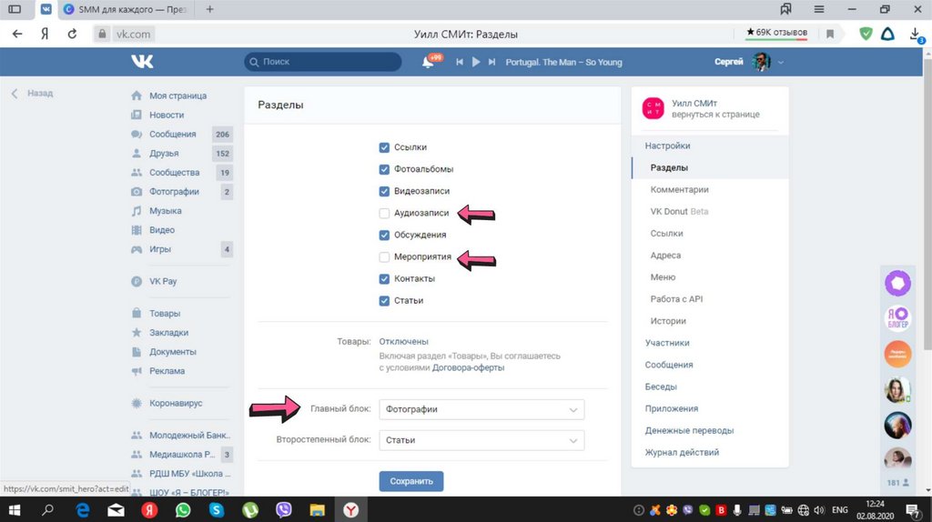
Task: Play the current music track
Action: tap(475, 62)
